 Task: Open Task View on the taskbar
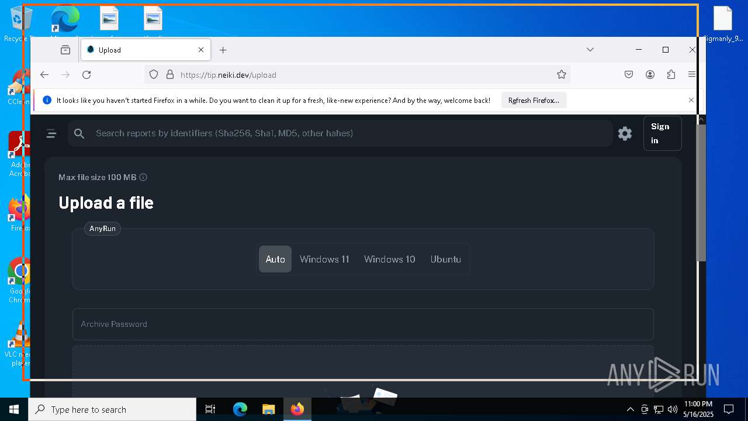[x=210, y=409]
